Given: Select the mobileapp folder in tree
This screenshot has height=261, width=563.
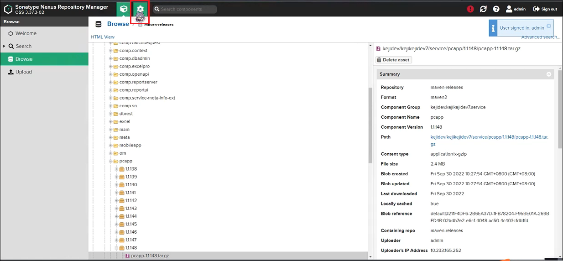Looking at the screenshot, I should coord(130,145).
